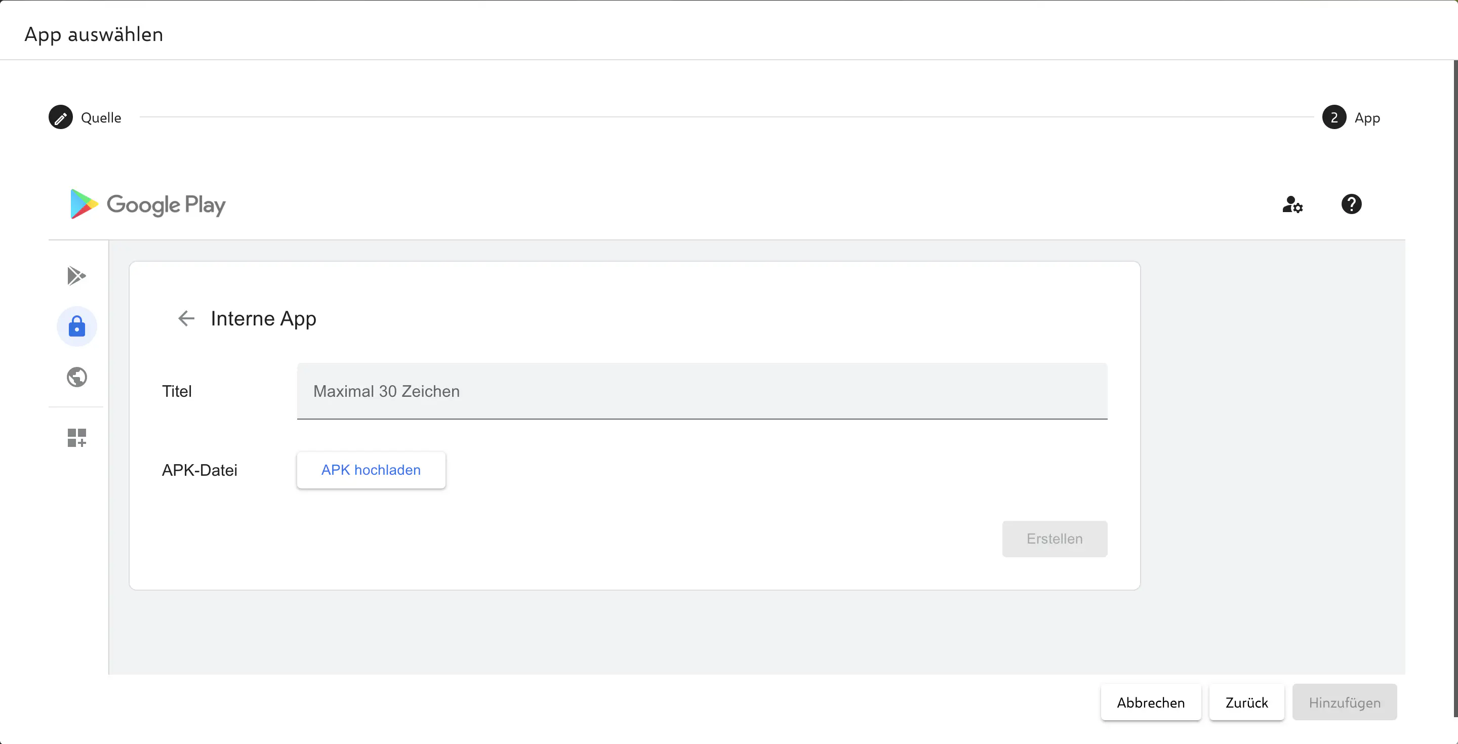Click the Google Play logo

[148, 204]
